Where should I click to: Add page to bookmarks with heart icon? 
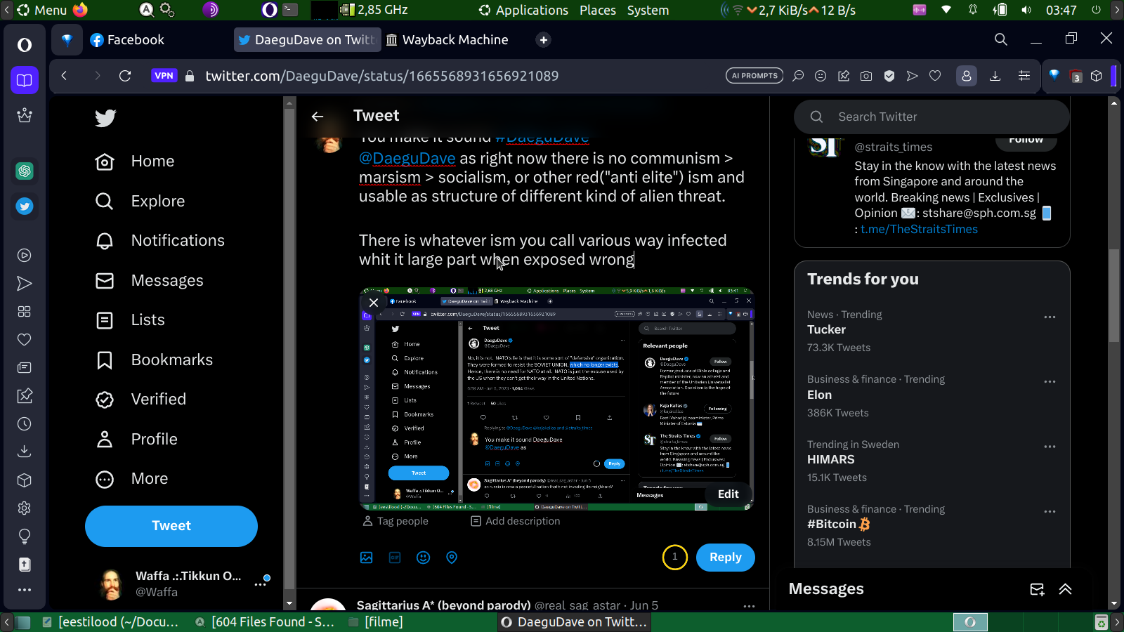point(935,76)
